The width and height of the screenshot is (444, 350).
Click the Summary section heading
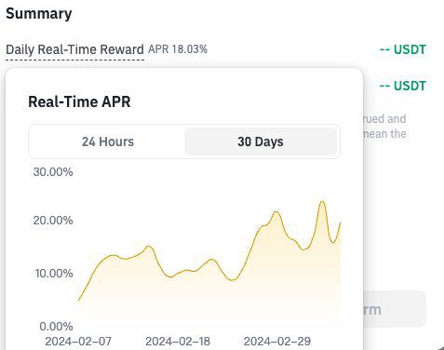(x=39, y=14)
